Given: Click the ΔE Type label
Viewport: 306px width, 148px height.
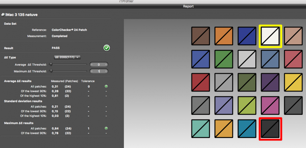Looking at the screenshot, I should click(10, 57).
